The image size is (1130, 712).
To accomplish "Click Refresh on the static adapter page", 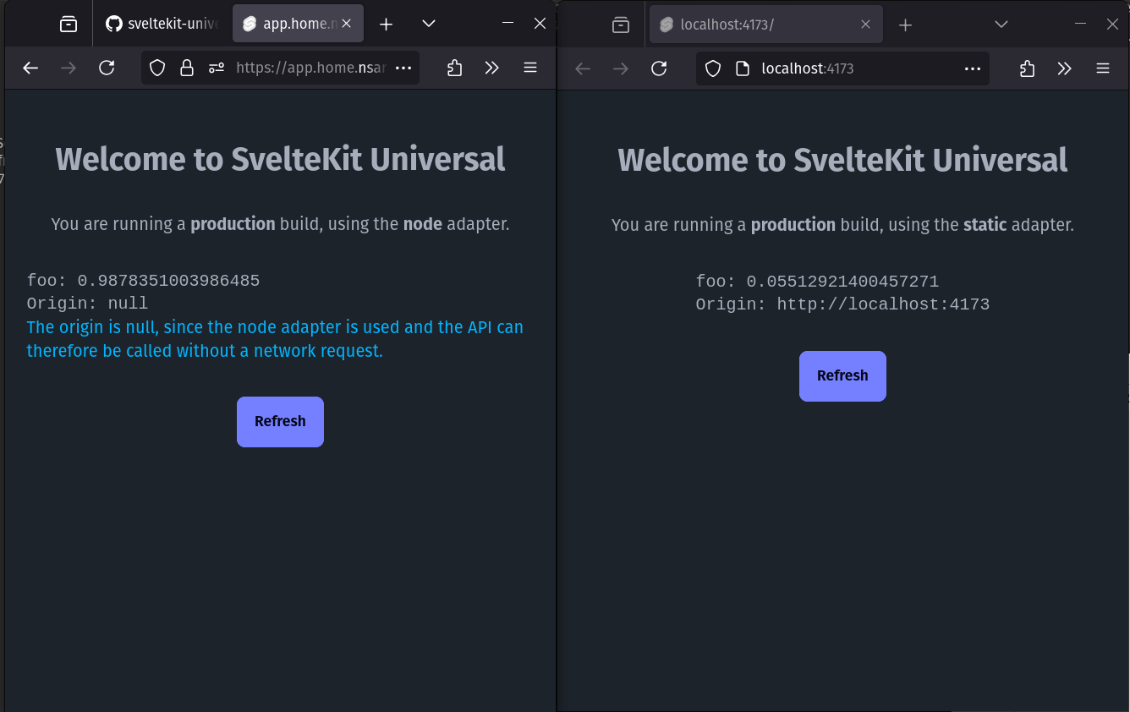I will point(842,375).
